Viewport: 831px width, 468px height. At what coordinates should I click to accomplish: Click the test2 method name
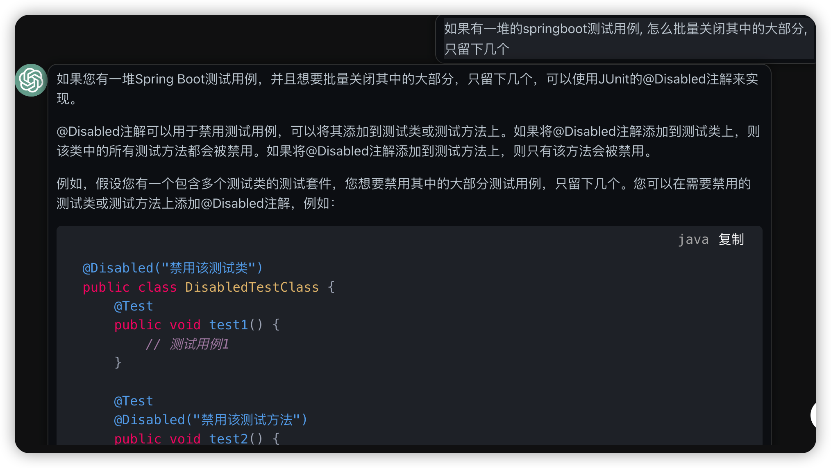tap(228, 439)
